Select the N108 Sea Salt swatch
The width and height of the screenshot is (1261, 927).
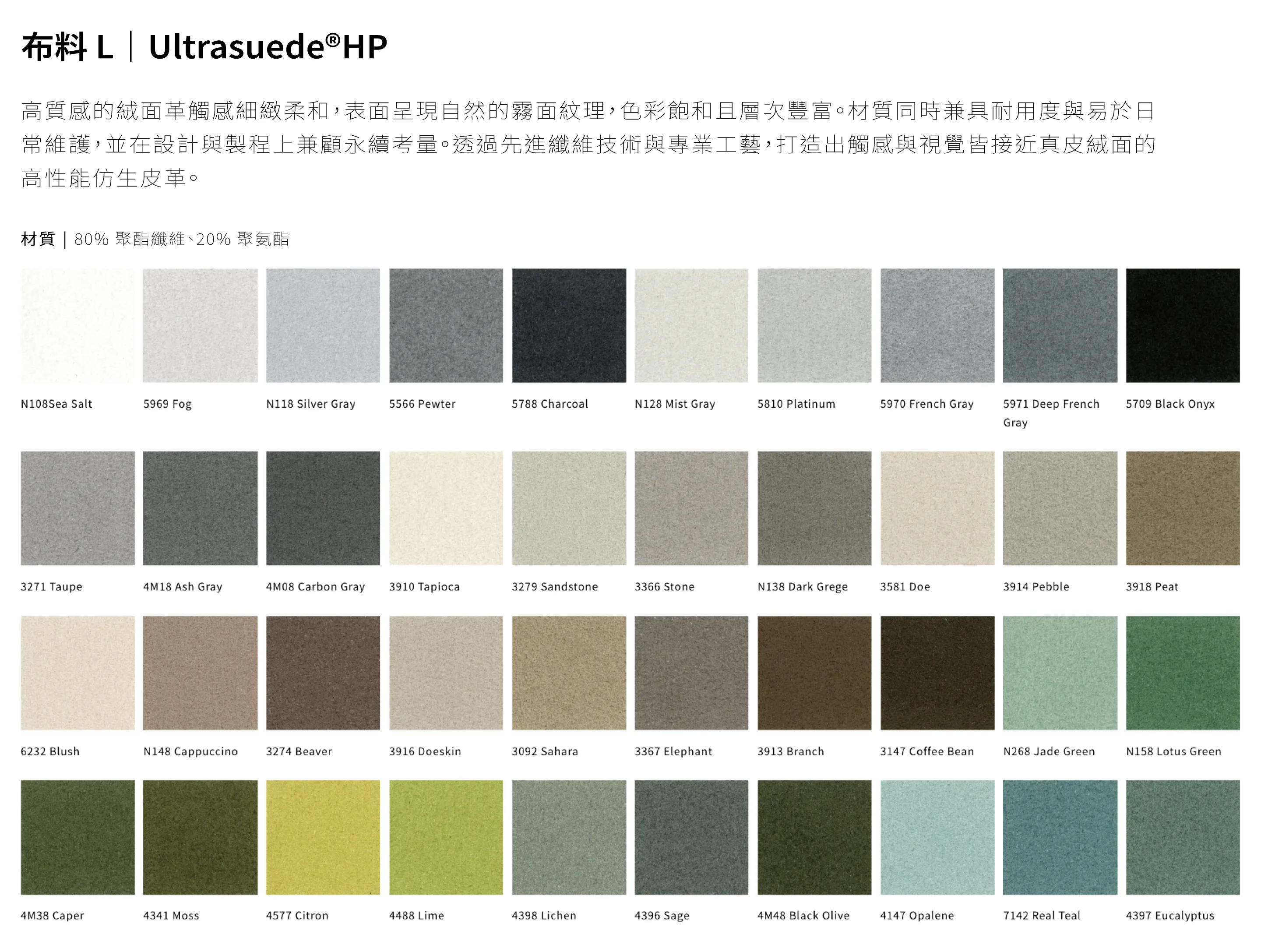[x=77, y=325]
